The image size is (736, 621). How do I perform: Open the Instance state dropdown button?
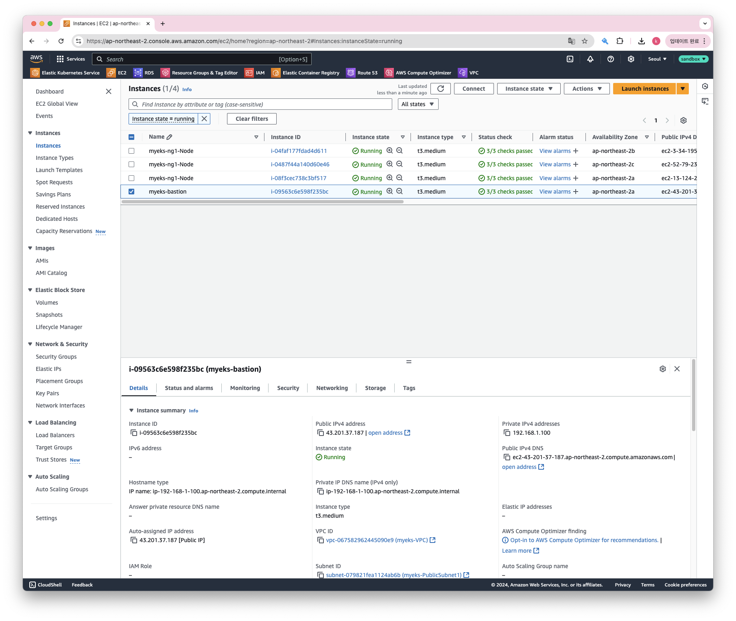point(529,89)
